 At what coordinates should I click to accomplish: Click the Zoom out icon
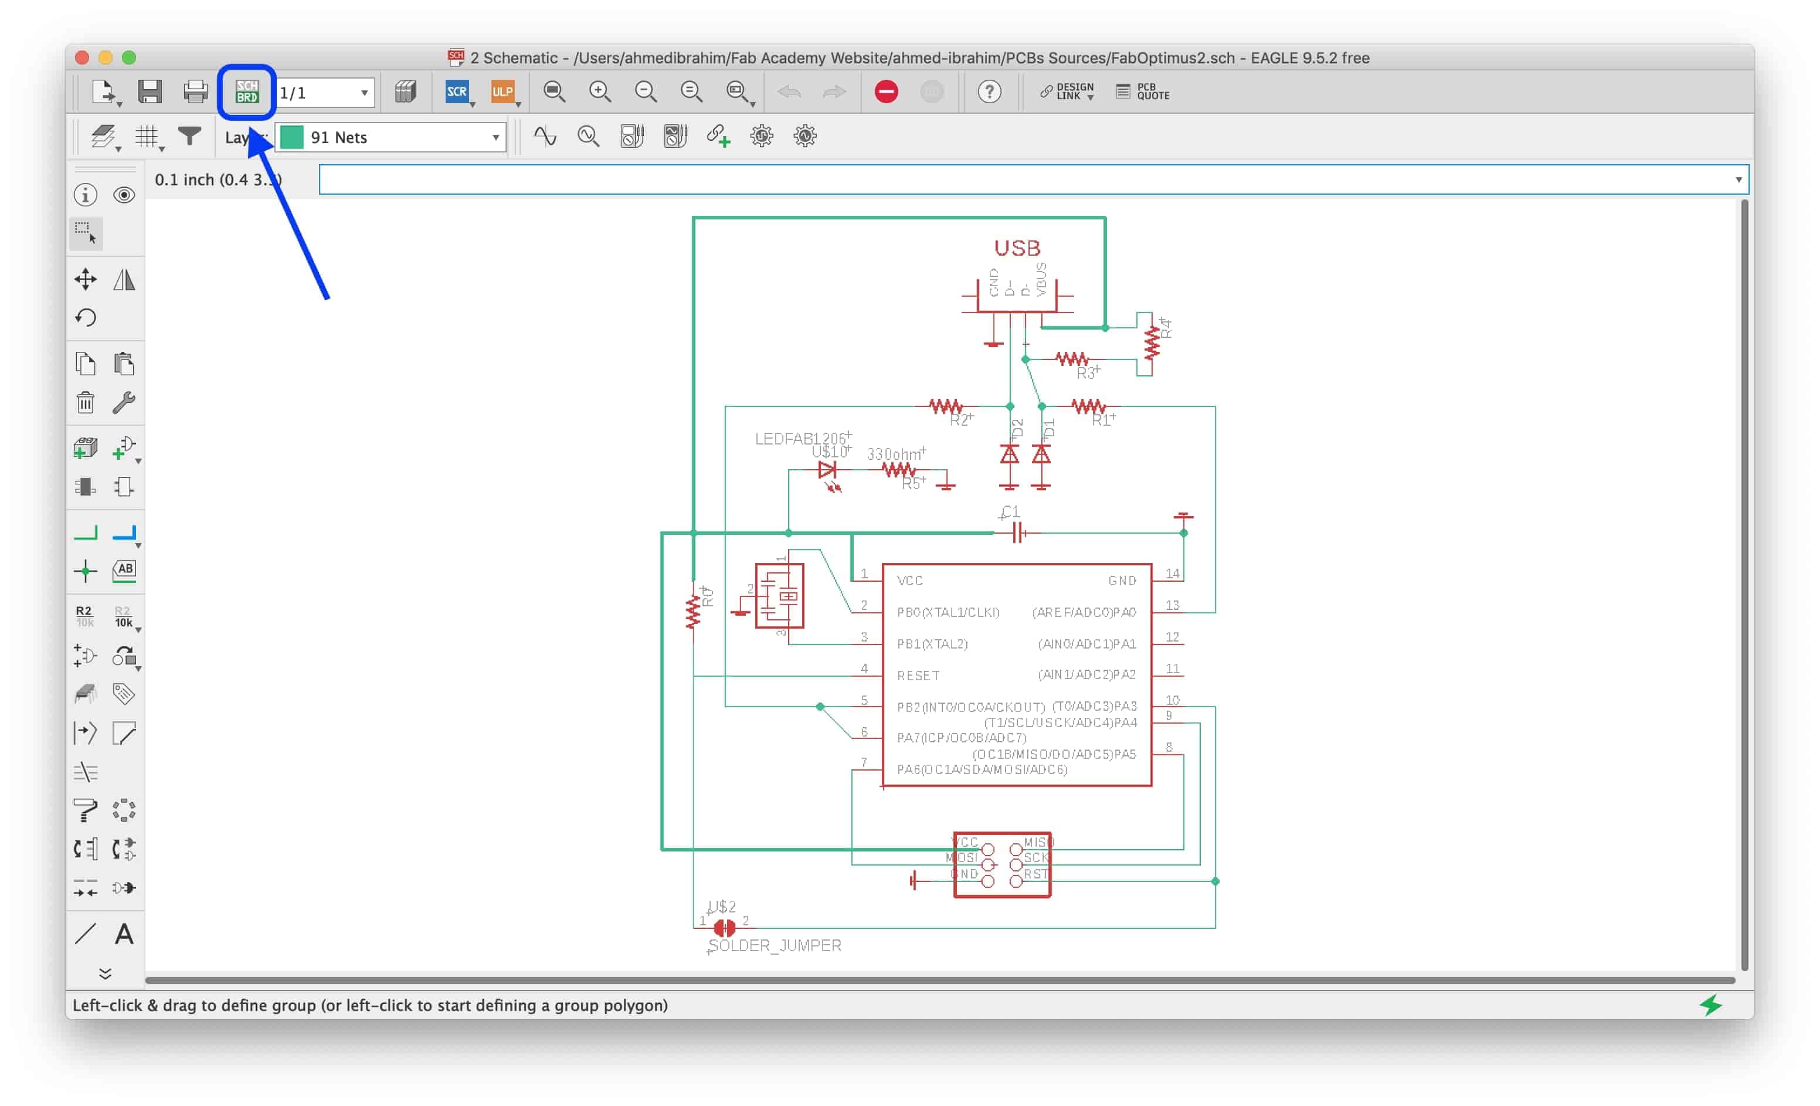coord(646,91)
